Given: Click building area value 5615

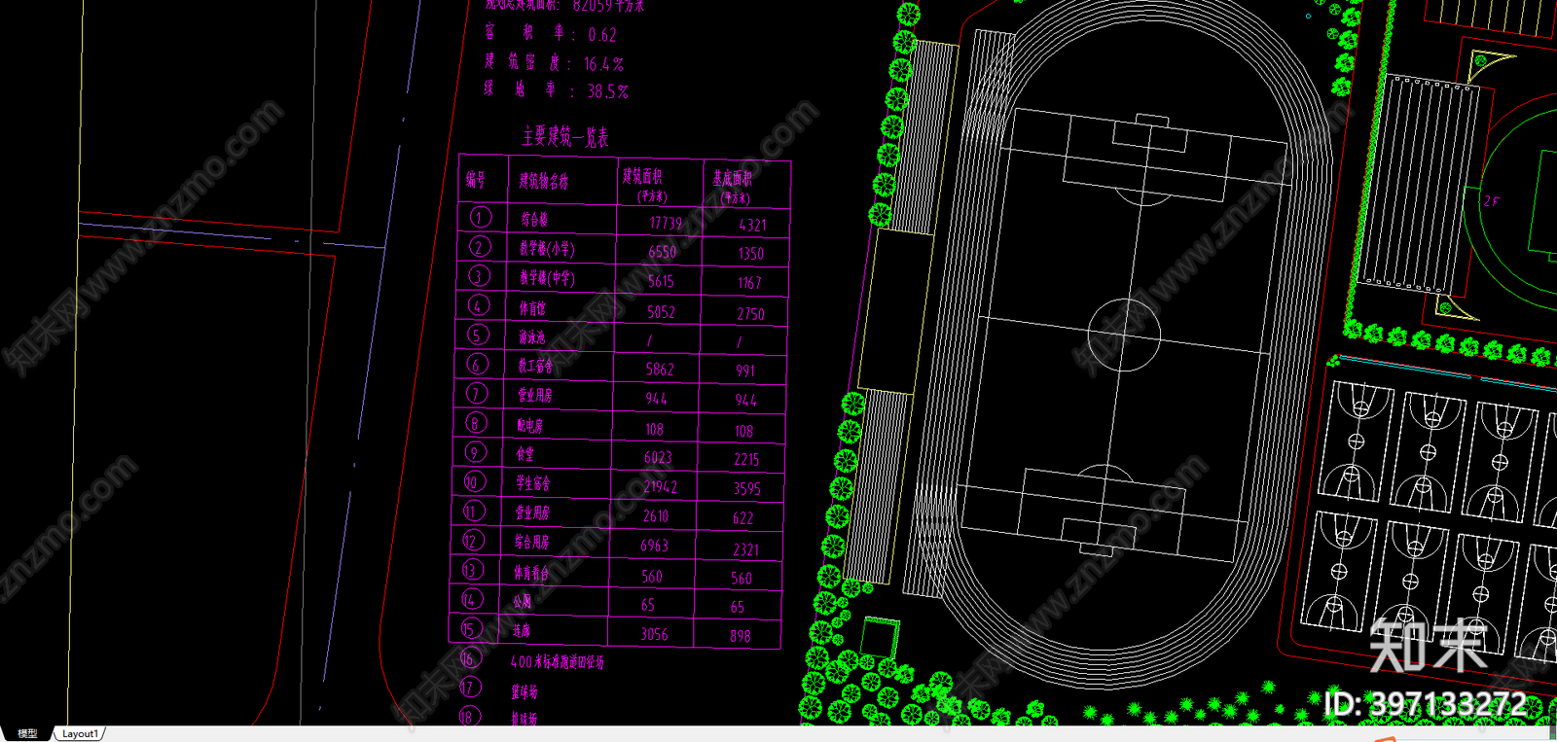Looking at the screenshot, I should [661, 281].
